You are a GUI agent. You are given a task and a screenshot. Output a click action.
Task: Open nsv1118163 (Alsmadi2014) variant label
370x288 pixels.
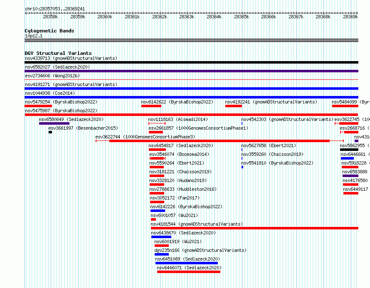click(x=178, y=119)
